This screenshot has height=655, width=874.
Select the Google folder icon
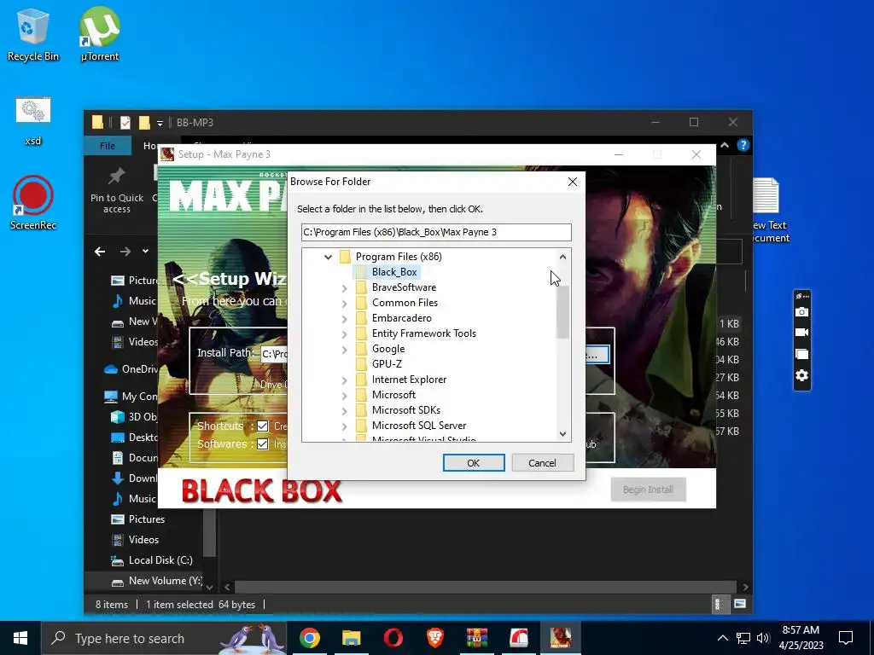click(361, 349)
